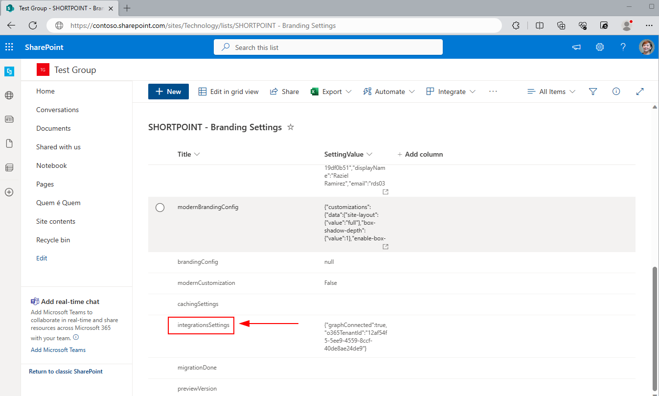Click Edit under the site navigation
659x396 pixels.
(42, 258)
